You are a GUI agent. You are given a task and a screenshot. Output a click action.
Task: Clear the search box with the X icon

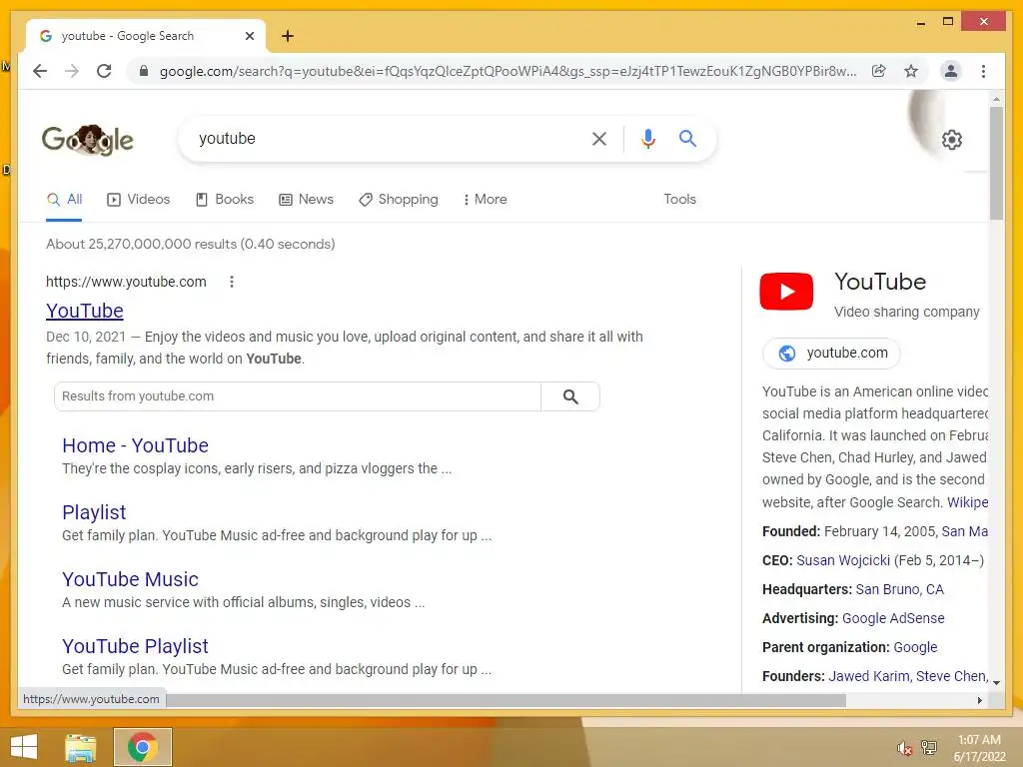point(599,138)
